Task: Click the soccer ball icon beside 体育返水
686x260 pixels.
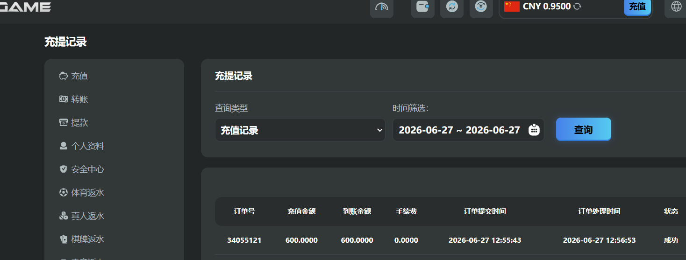Action: pyautogui.click(x=64, y=192)
